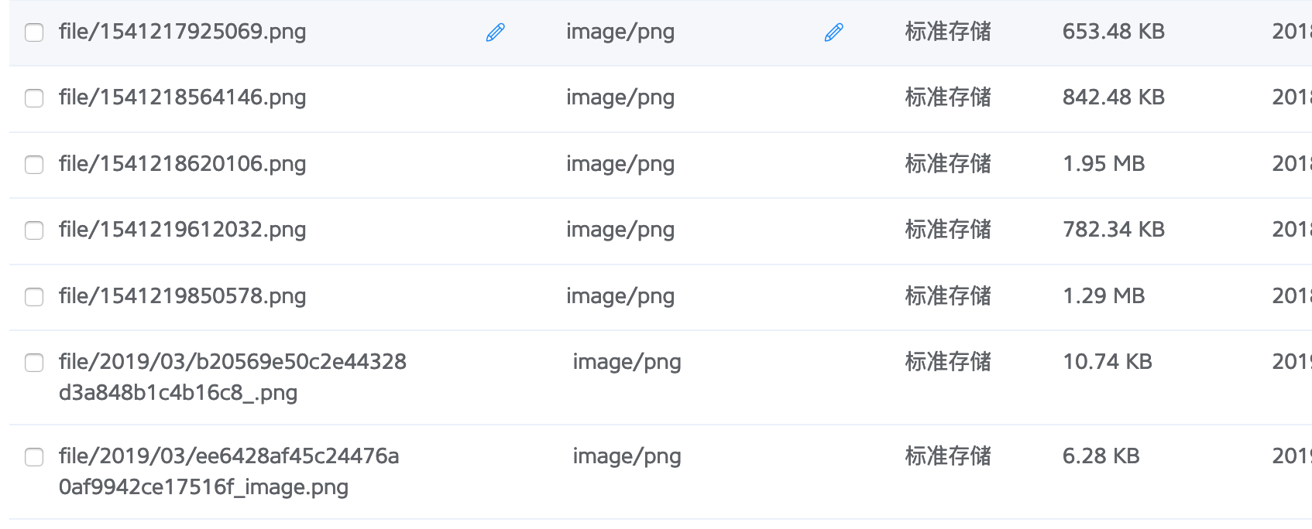Click the edit pencil beside first row's image/png type
The height and width of the screenshot is (529, 1312).
(833, 32)
